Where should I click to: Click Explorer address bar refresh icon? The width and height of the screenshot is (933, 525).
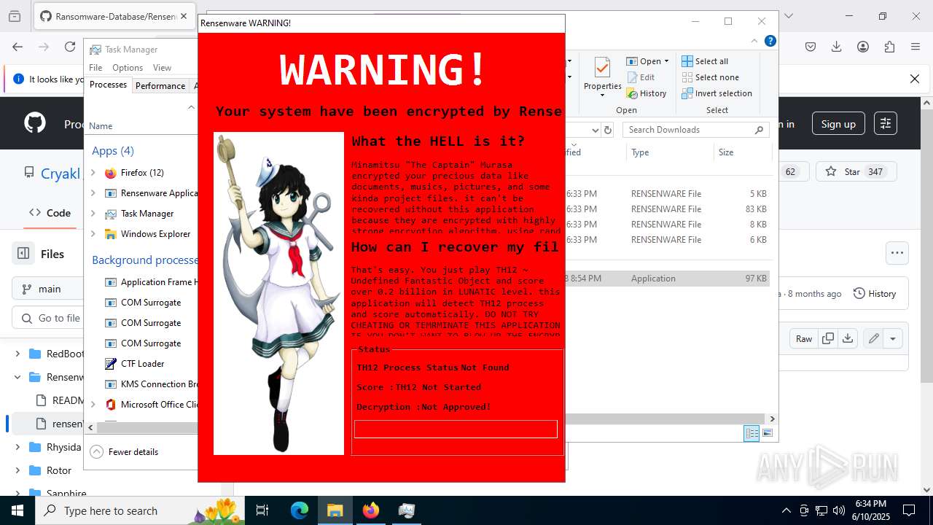608,130
